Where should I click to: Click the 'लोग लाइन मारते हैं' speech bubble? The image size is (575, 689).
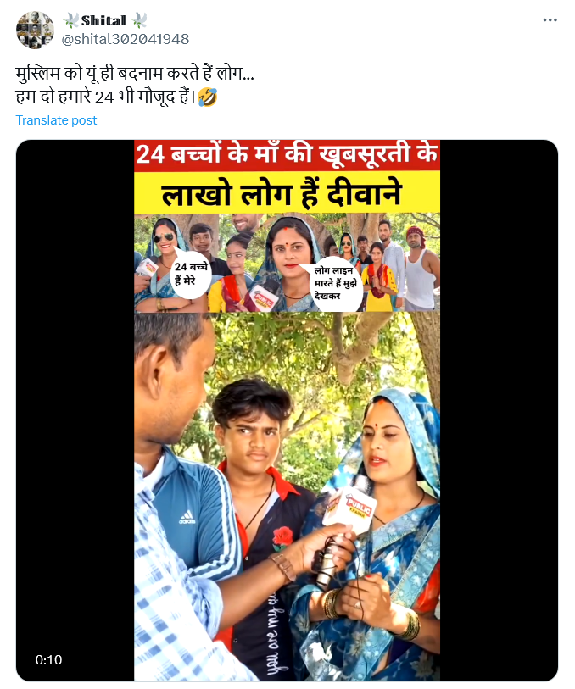[x=337, y=284]
